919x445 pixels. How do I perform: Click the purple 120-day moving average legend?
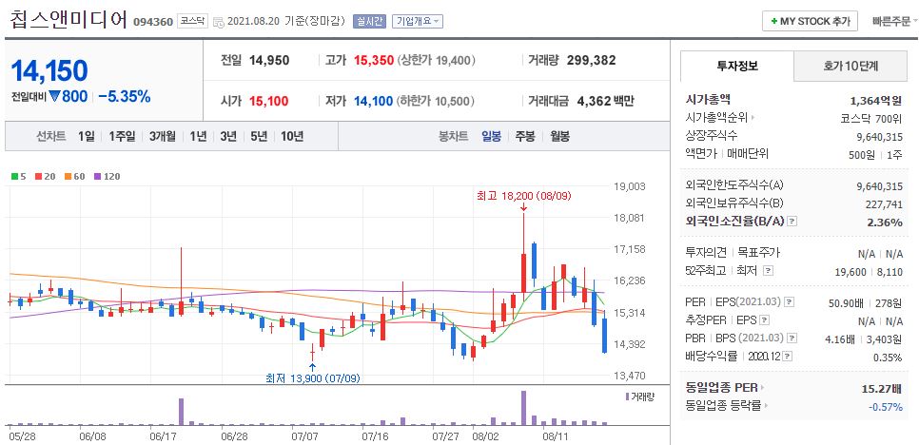[x=107, y=176]
